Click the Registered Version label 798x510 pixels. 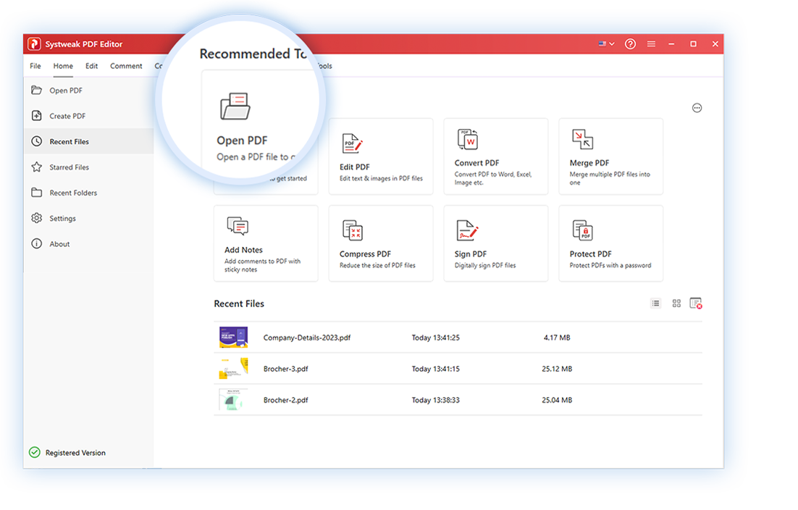coord(76,453)
